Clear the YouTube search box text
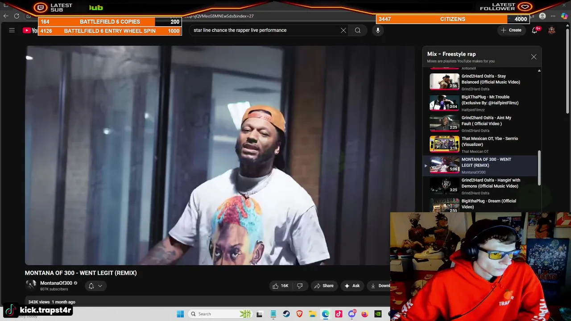Image resolution: width=571 pixels, height=321 pixels. click(343, 30)
